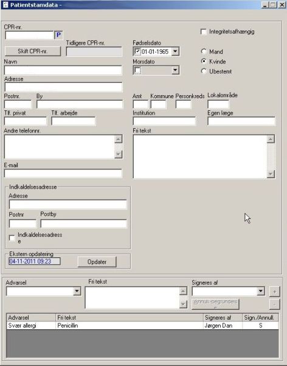Click the Patientstamdata title bar icon
This screenshot has height=366, width=287.
coord(5,5)
